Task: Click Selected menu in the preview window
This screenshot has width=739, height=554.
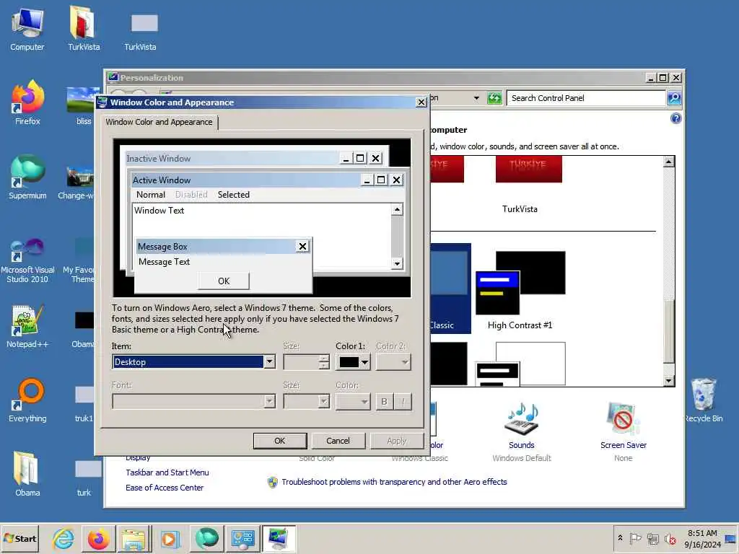Action: tap(233, 195)
